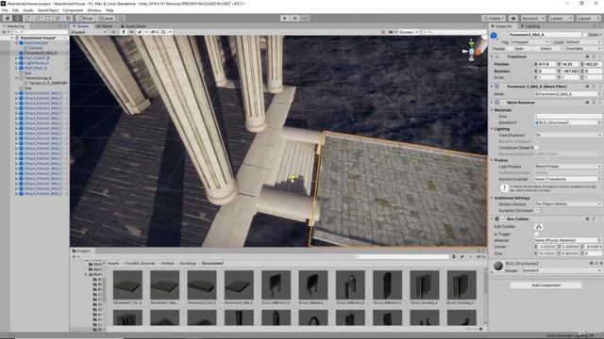The image size is (604, 339).
Task: Switch to the Game tab
Action: pos(105,26)
